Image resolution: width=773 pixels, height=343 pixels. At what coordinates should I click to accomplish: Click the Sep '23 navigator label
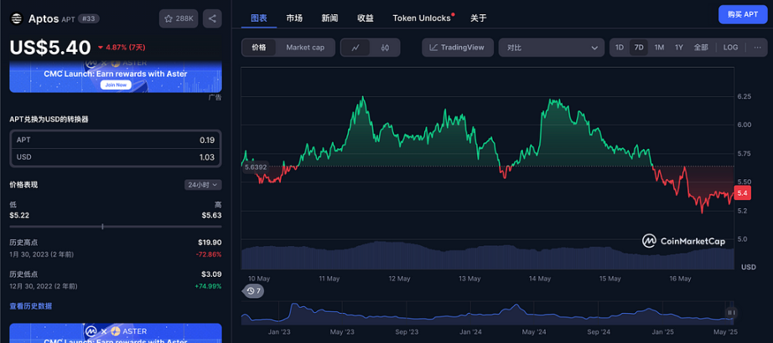pyautogui.click(x=407, y=332)
